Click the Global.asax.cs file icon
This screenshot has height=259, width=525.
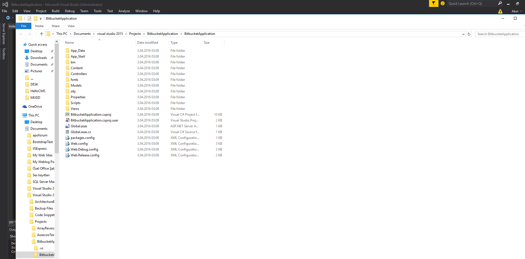(67, 132)
